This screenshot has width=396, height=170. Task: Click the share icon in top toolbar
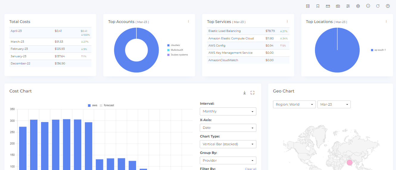(x=308, y=6)
